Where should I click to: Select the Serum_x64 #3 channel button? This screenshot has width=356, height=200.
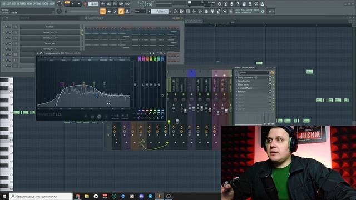pos(50,38)
